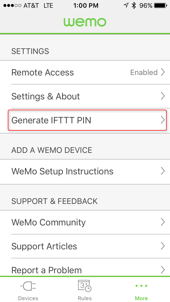Open WeMo Setup Instructions

click(x=85, y=171)
